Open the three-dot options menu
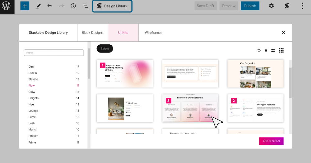 (302, 6)
